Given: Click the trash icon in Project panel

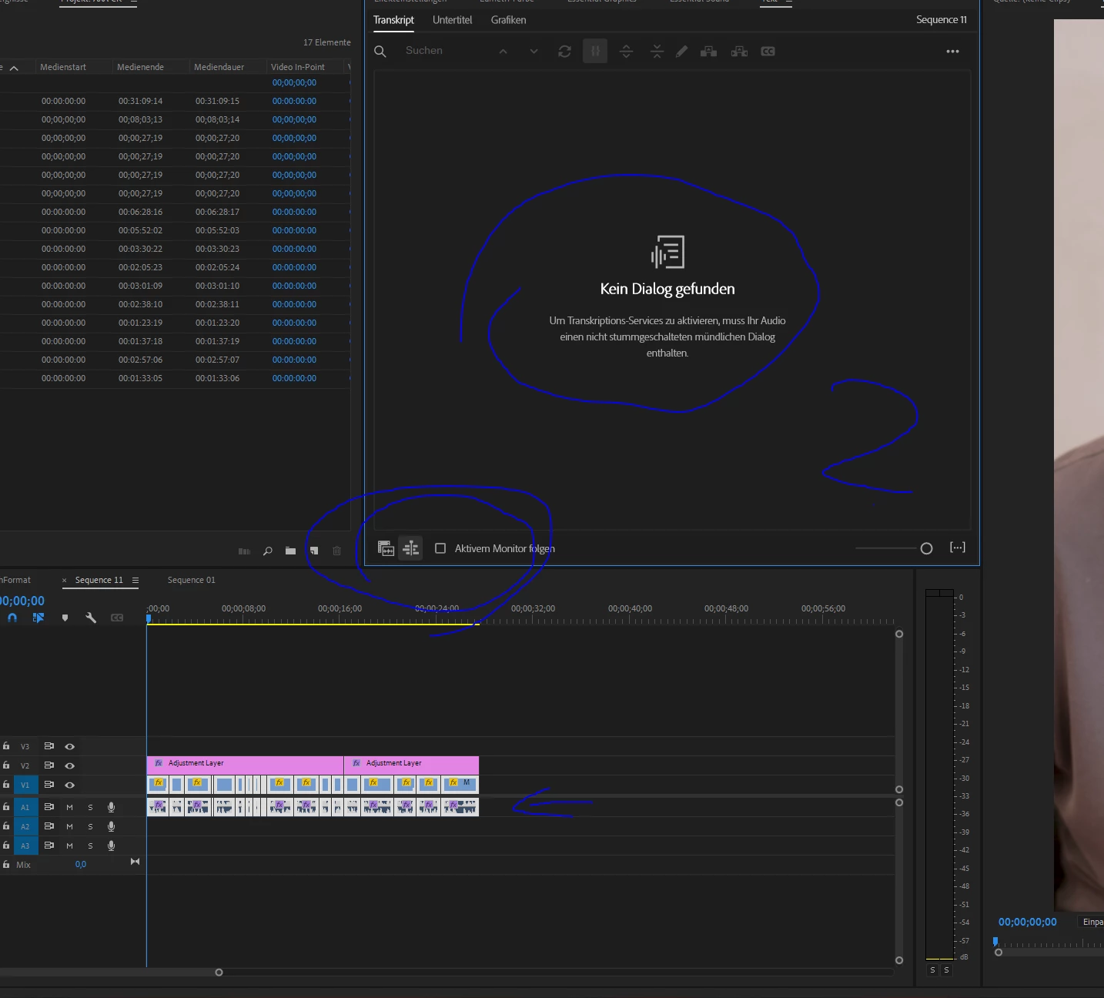Looking at the screenshot, I should (336, 551).
